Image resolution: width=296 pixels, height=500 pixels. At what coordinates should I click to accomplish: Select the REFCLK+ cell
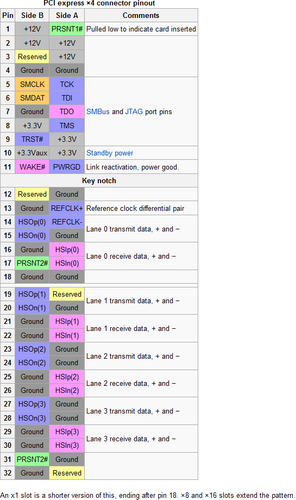(x=67, y=208)
